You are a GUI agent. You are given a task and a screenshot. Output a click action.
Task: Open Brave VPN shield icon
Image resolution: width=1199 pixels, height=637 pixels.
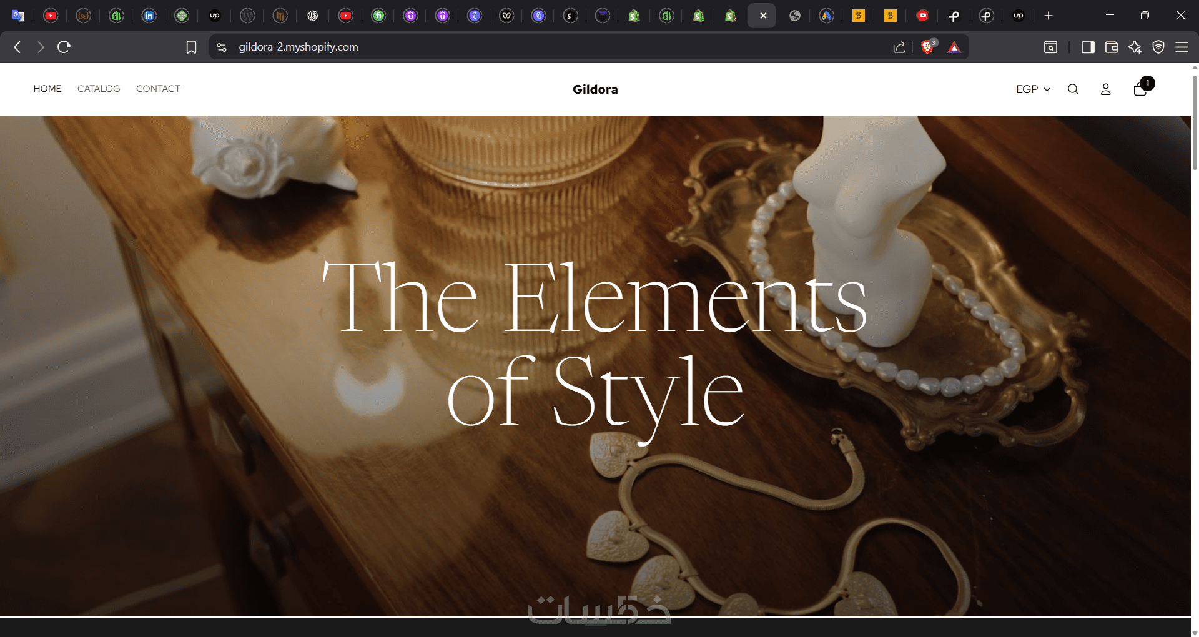[1158, 47]
